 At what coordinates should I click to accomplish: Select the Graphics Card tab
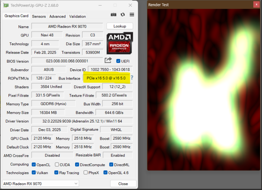click(x=16, y=16)
